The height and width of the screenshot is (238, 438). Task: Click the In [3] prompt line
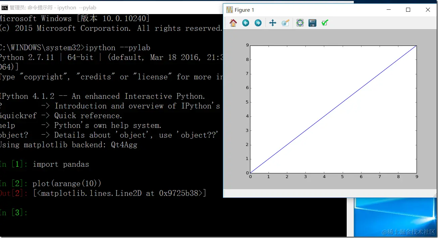(x=14, y=213)
